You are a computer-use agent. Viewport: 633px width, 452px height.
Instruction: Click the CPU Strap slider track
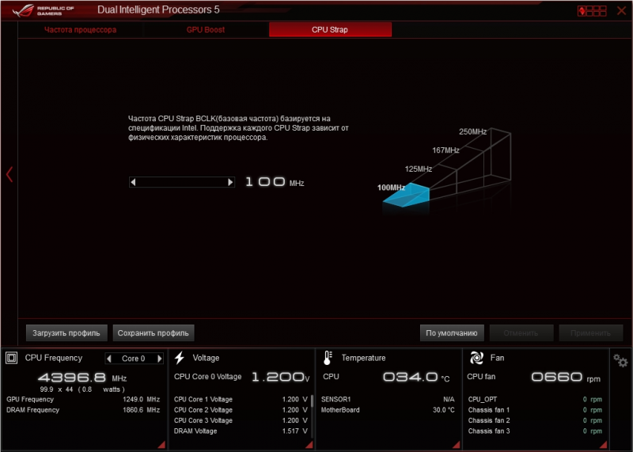tap(182, 182)
